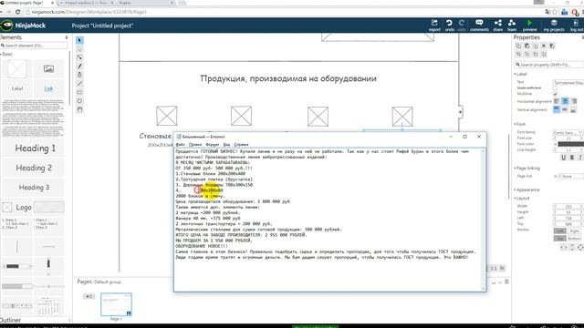
Task: Add a Heading 3 element
Action: [x=34, y=188]
